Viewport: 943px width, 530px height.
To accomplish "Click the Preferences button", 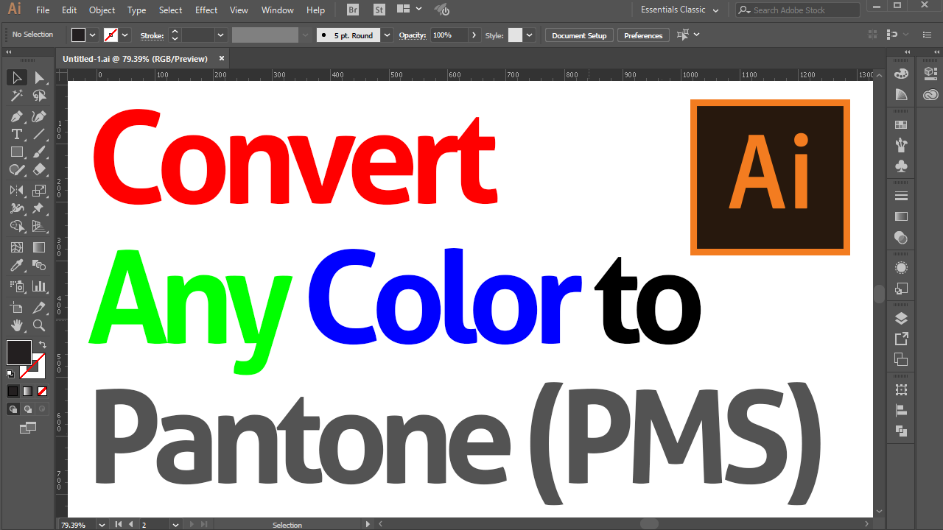I will 642,35.
